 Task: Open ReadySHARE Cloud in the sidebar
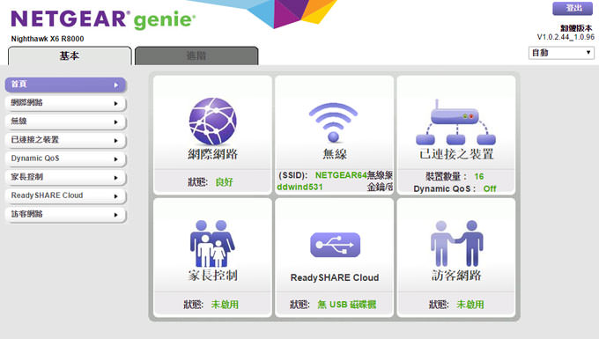click(65, 195)
